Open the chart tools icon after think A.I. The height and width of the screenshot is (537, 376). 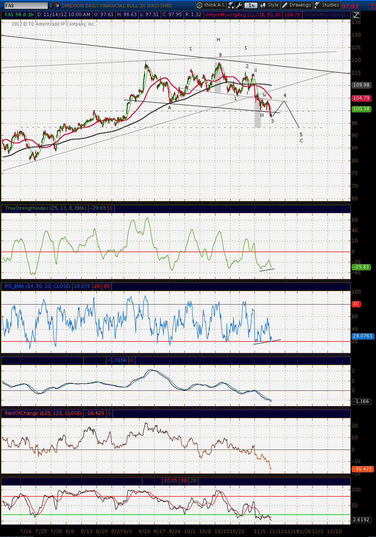[231, 5]
